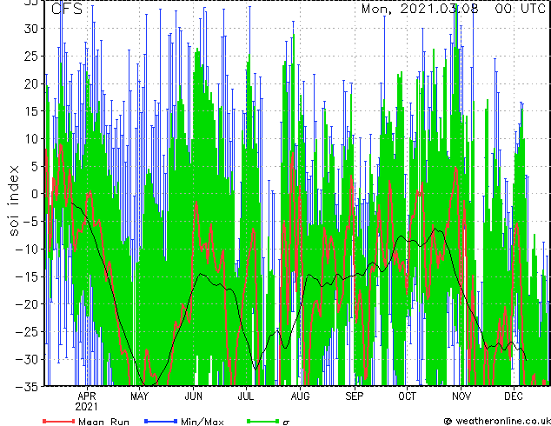Screen dimensions: 551x426
Task: Click the MAY month label
Action: (x=140, y=396)
